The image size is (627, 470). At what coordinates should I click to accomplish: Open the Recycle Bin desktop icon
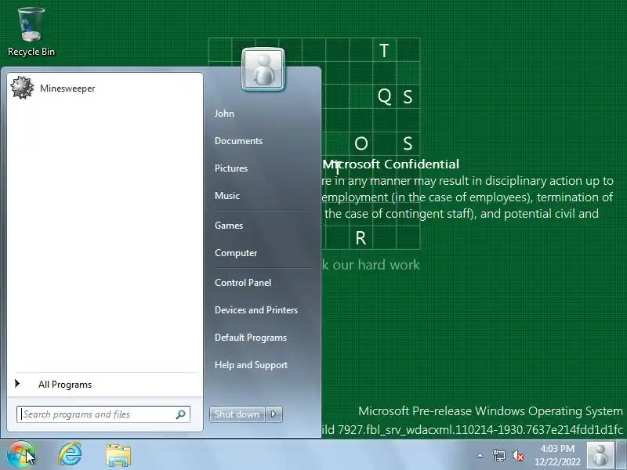point(31,32)
